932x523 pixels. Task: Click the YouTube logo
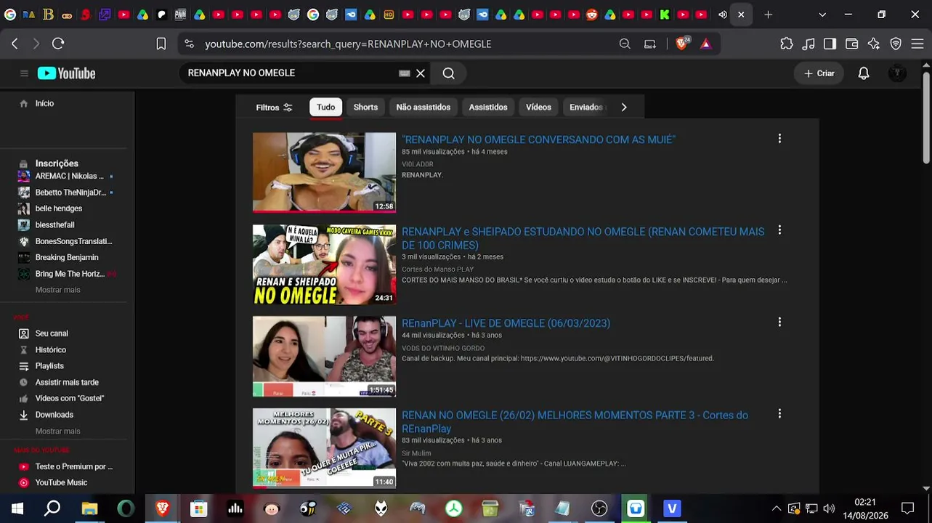click(x=67, y=73)
